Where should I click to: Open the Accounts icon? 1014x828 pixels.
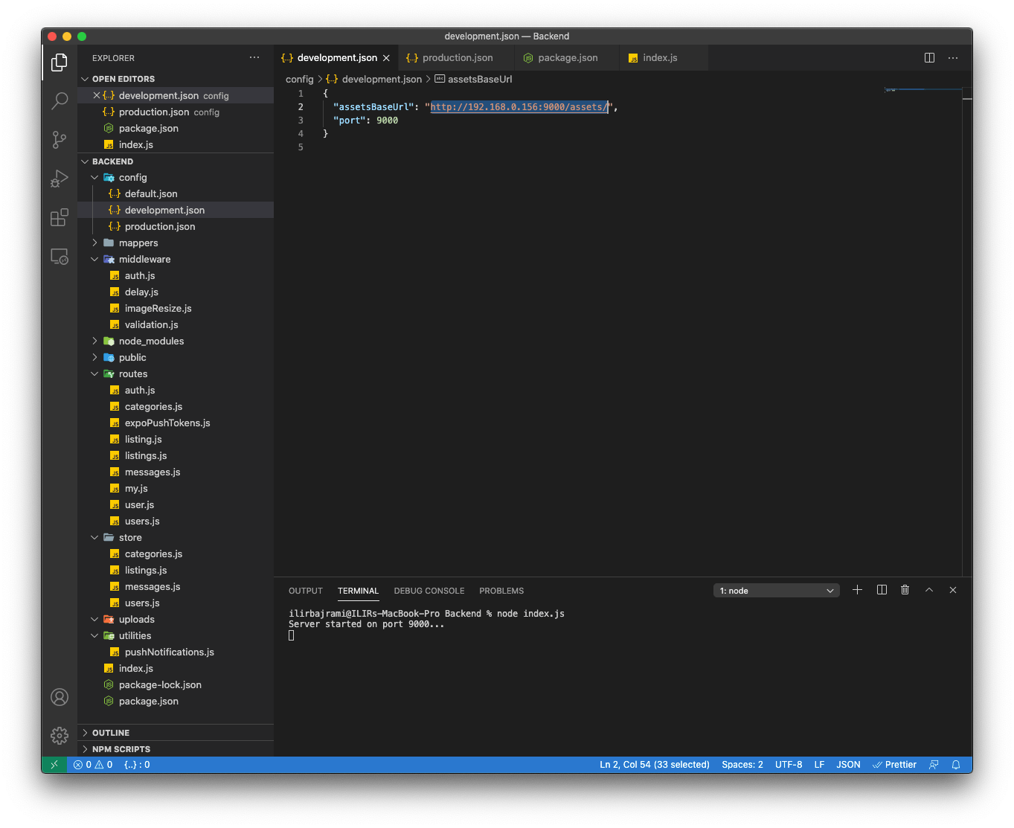[59, 697]
